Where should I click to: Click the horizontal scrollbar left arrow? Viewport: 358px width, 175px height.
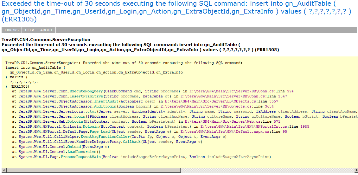pos(4,170)
